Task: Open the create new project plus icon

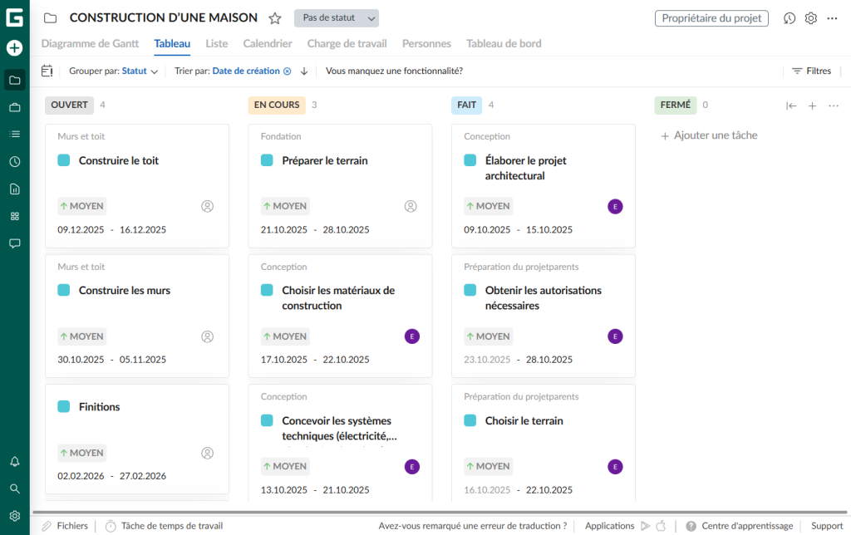Action: click(x=13, y=48)
